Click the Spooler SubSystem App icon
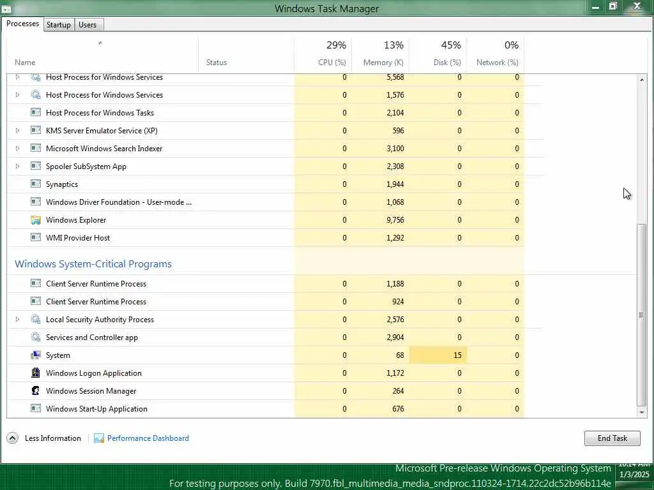 click(36, 167)
